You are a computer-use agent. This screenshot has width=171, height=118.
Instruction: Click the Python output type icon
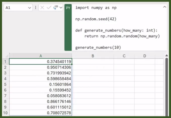[55, 8]
